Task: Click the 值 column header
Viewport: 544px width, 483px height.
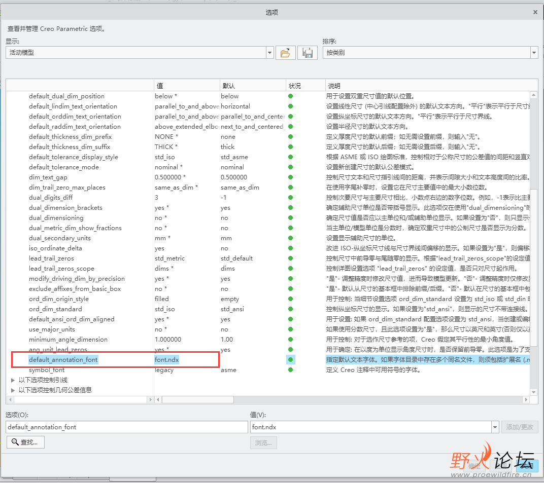Action: coord(187,86)
